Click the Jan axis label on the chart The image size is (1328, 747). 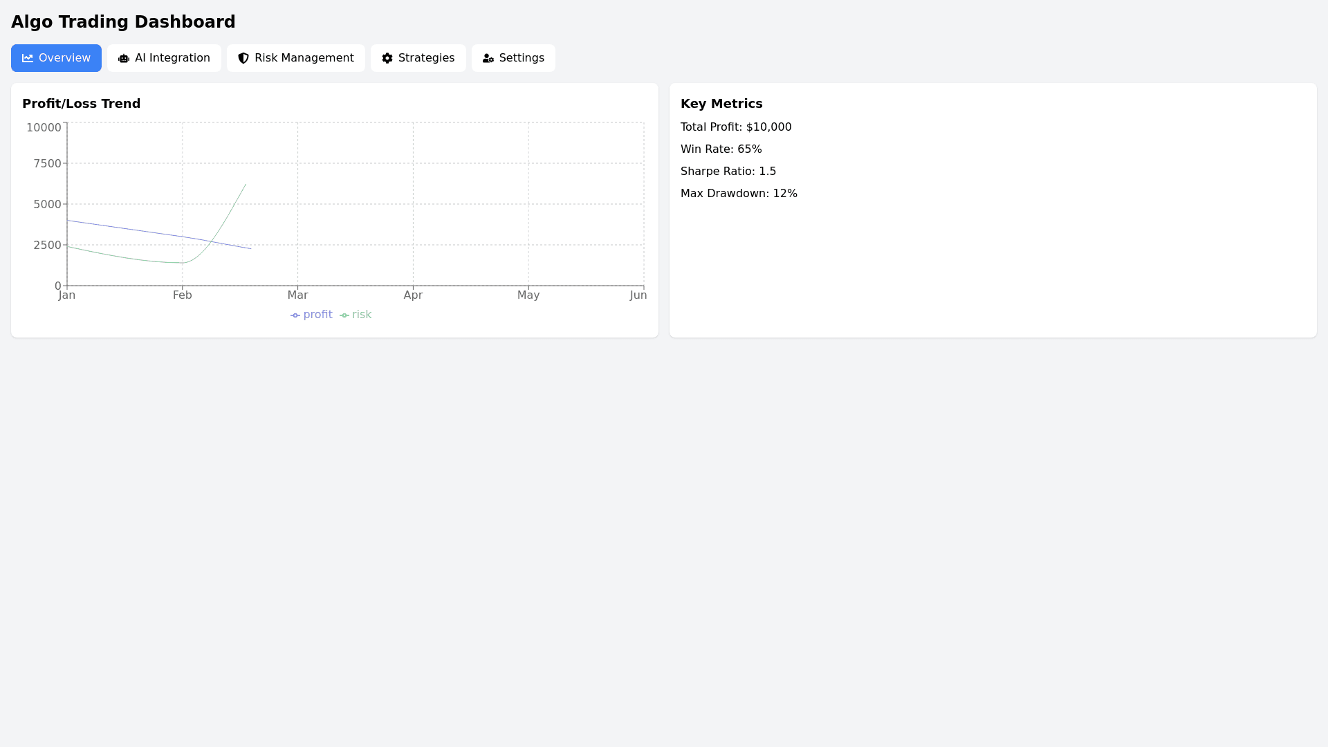pyautogui.click(x=66, y=295)
